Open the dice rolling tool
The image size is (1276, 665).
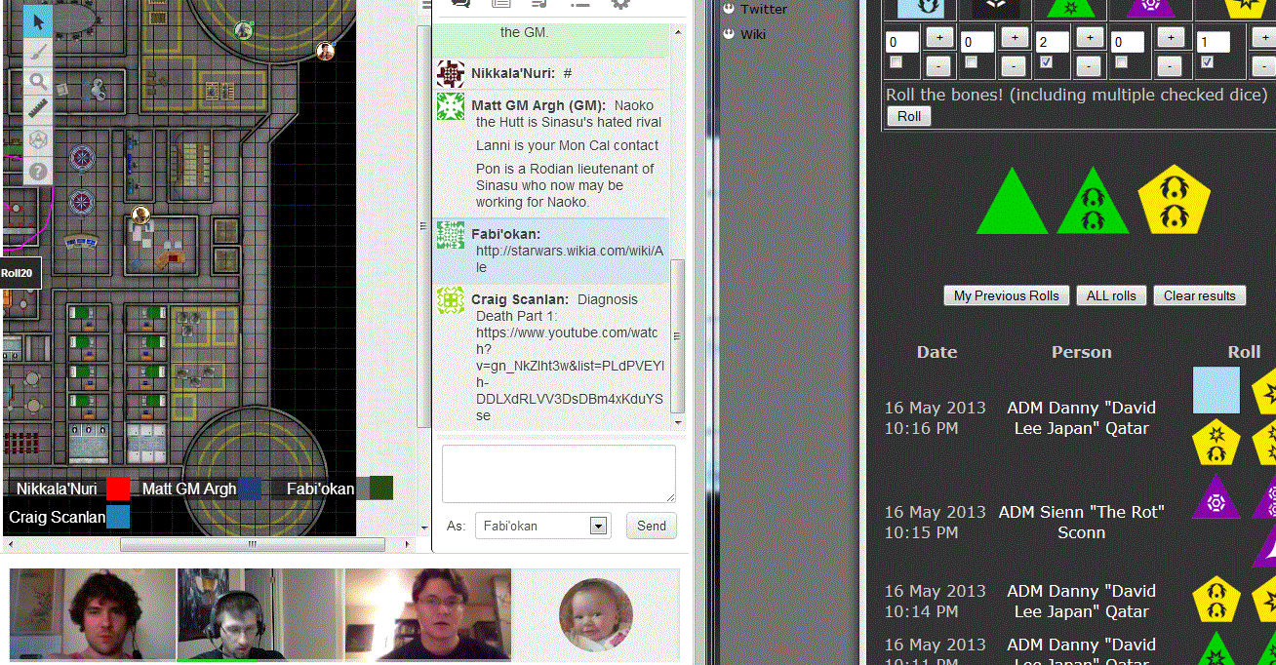click(x=38, y=139)
